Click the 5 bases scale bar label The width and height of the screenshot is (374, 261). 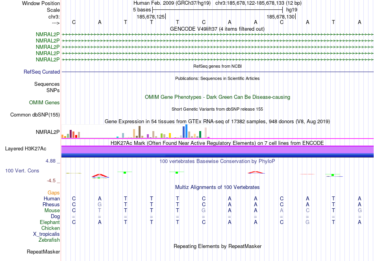(142, 10)
